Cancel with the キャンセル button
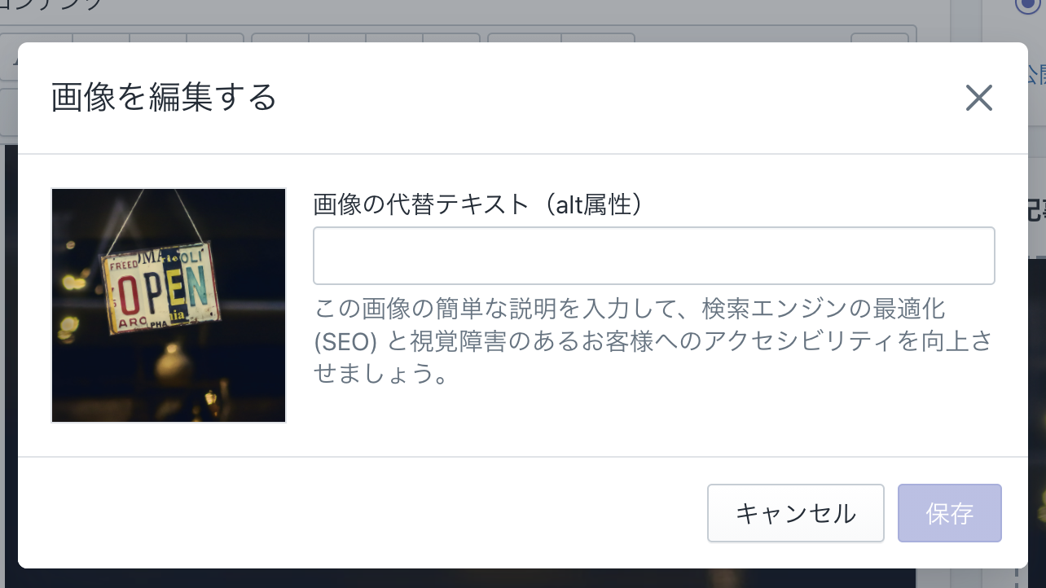Image resolution: width=1046 pixels, height=588 pixels. coord(796,513)
